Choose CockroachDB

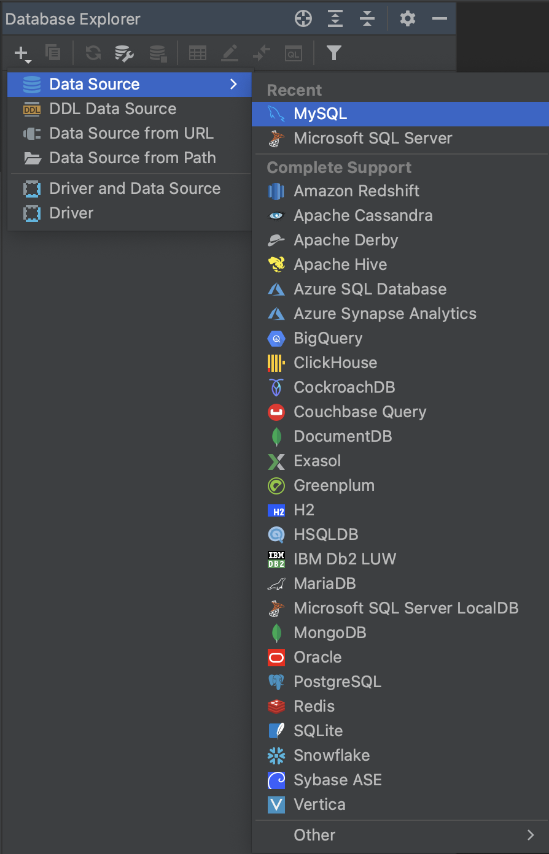tap(400, 387)
